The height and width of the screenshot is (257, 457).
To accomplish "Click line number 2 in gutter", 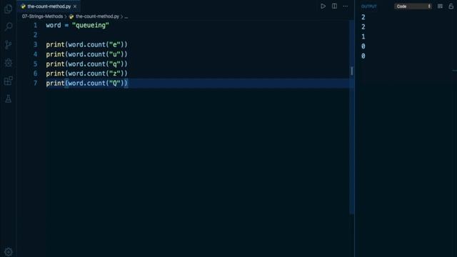I will pos(35,35).
